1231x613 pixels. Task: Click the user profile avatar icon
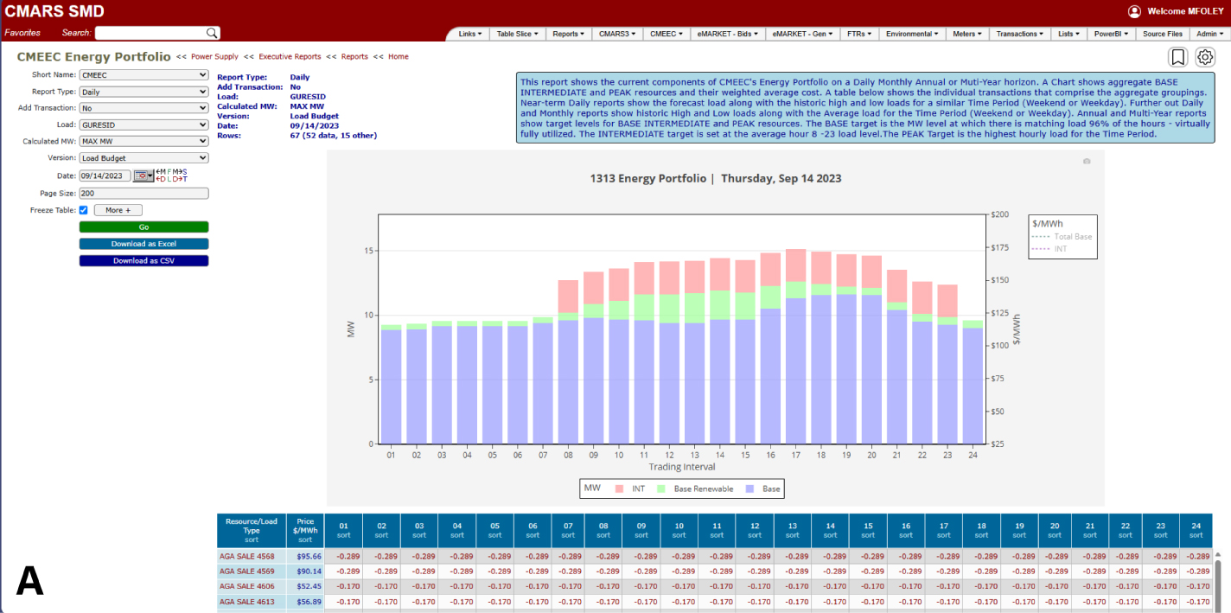click(x=1134, y=11)
